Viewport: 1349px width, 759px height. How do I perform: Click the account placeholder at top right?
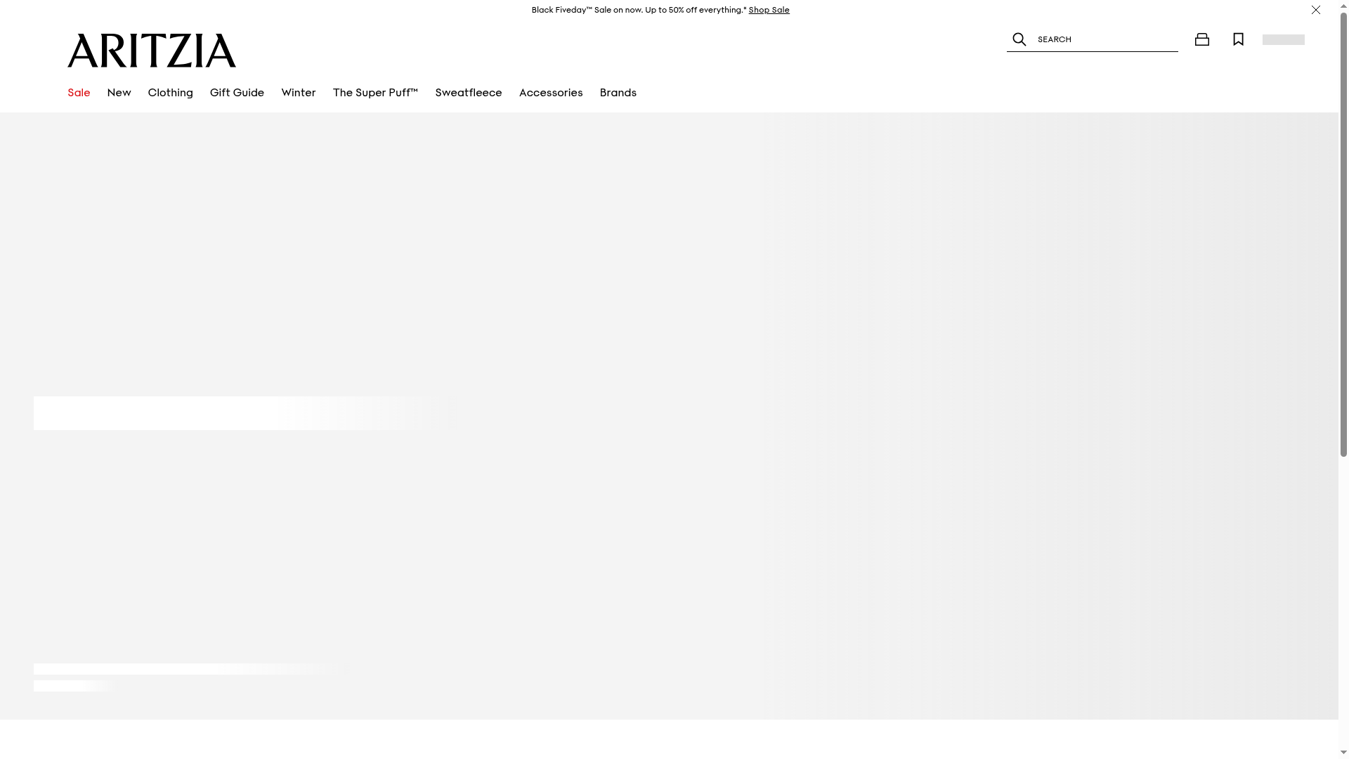[x=1283, y=39]
